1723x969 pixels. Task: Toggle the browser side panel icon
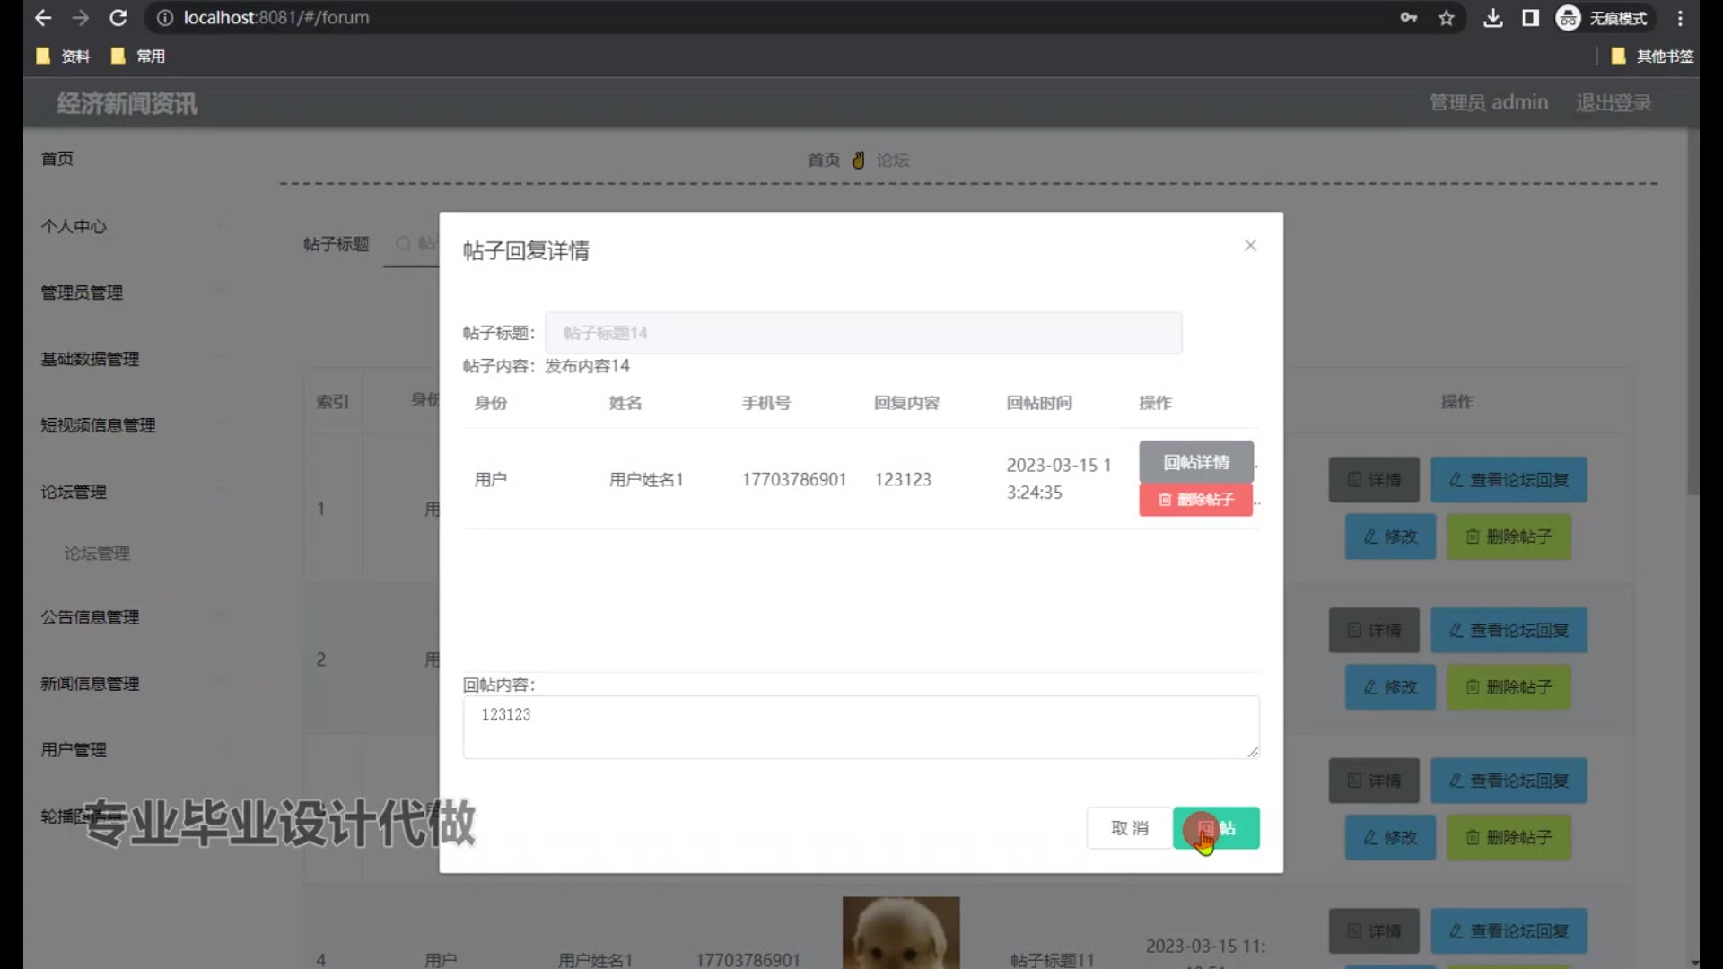[x=1531, y=18]
